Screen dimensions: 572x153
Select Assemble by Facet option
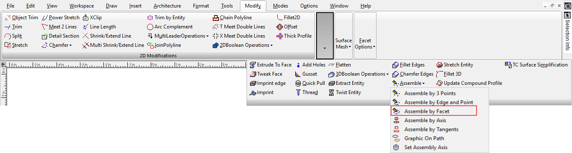(433, 111)
